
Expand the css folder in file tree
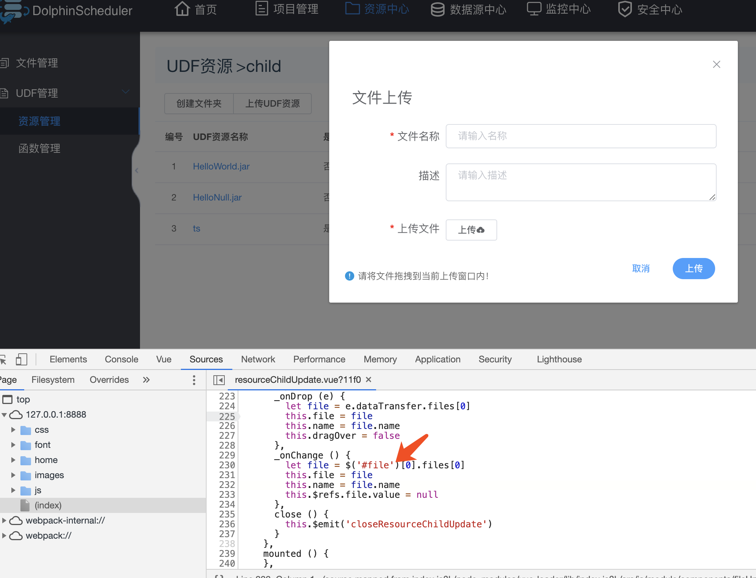14,430
